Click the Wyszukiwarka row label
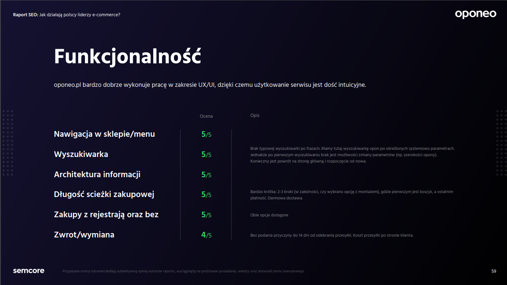The height and width of the screenshot is (285, 507). tap(81, 154)
